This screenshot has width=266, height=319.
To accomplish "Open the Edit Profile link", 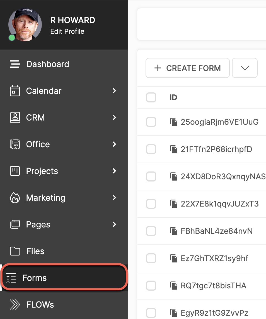I will pyautogui.click(x=67, y=31).
